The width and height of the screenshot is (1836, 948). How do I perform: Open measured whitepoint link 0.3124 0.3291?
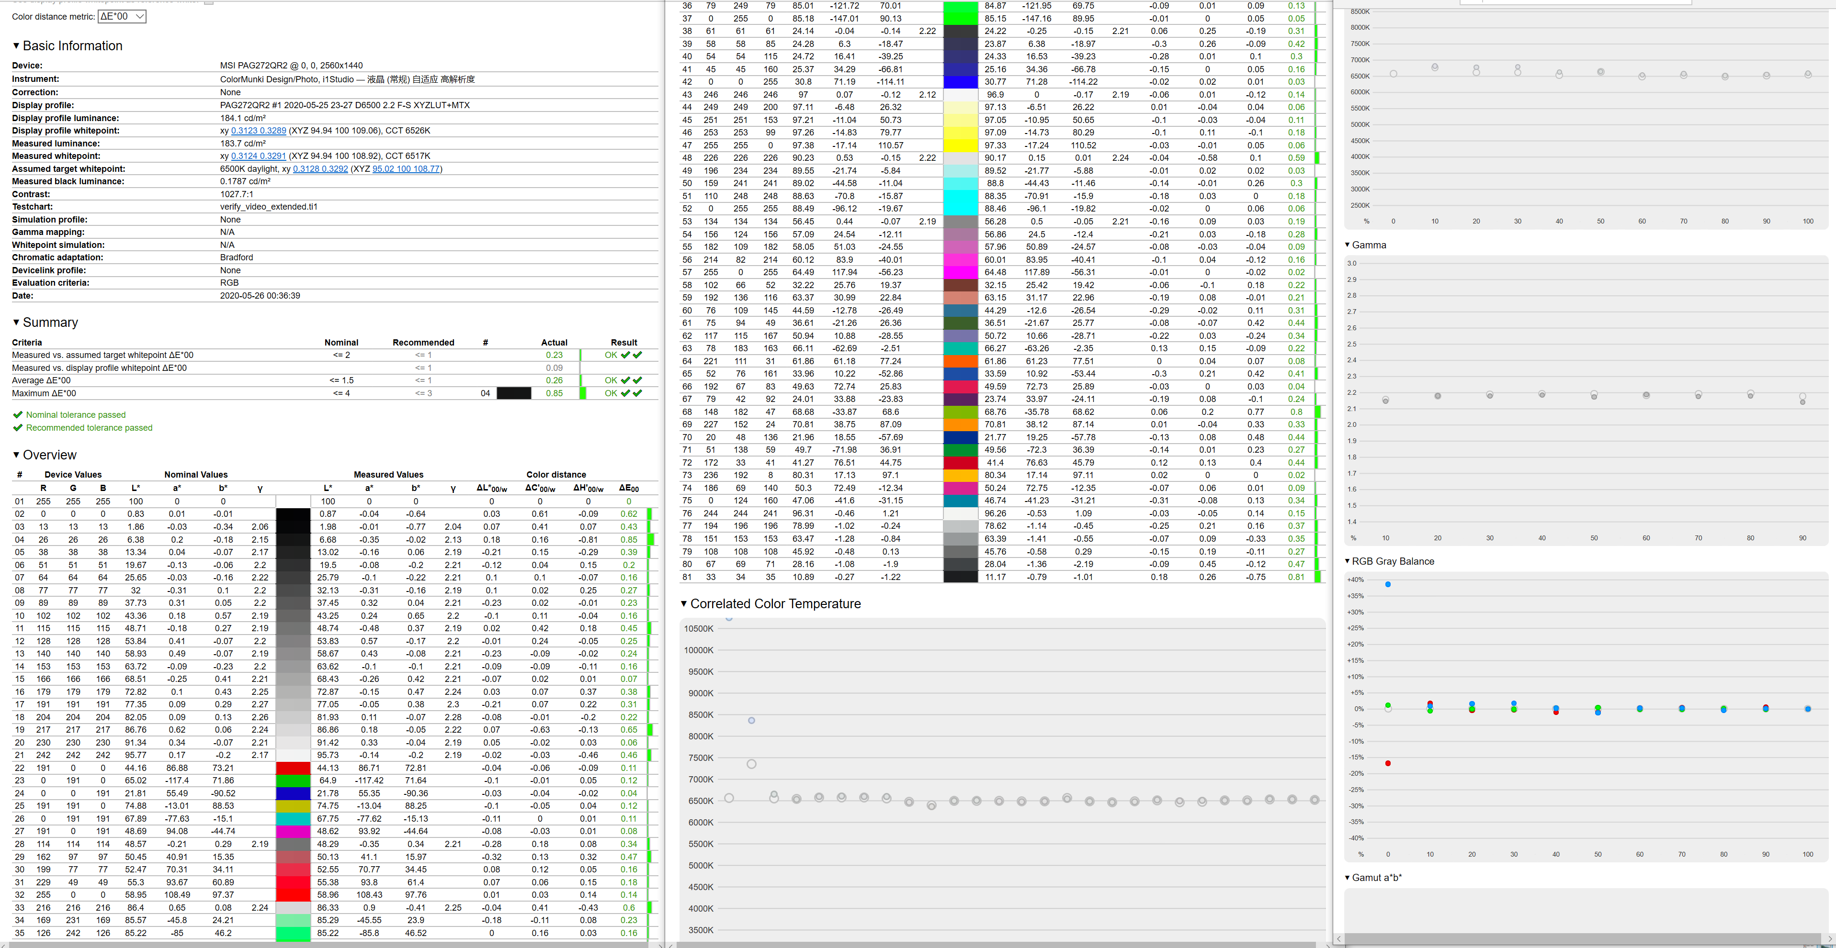[259, 156]
